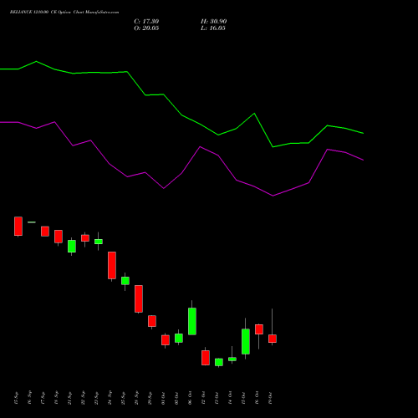Click the first red candlestick for 15 Sep
This screenshot has width=418, height=418.
click(18, 227)
